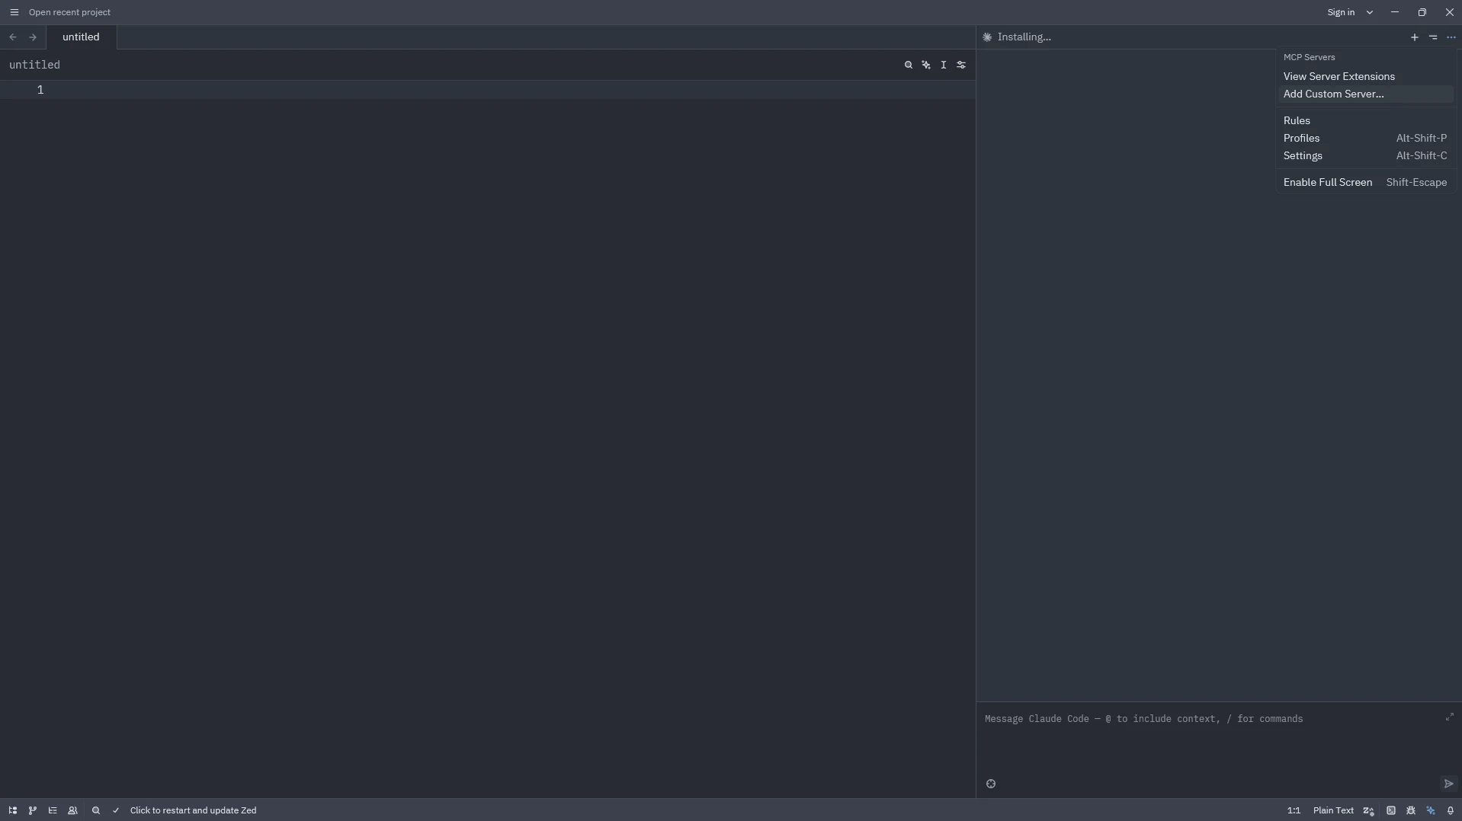Open buffer search magnifier in editor toolbar
This screenshot has width=1462, height=821.
click(909, 65)
